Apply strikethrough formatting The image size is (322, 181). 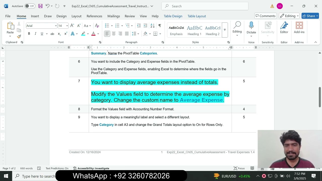(x=52, y=34)
